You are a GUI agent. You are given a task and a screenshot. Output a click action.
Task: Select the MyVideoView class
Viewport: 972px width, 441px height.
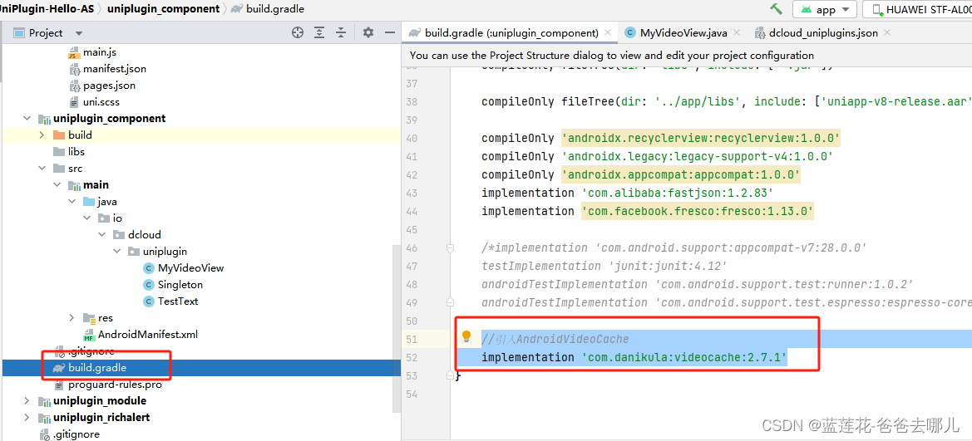pos(190,268)
